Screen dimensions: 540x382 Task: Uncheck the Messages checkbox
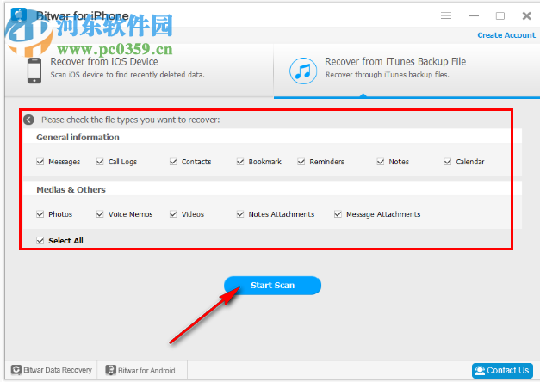(x=40, y=162)
